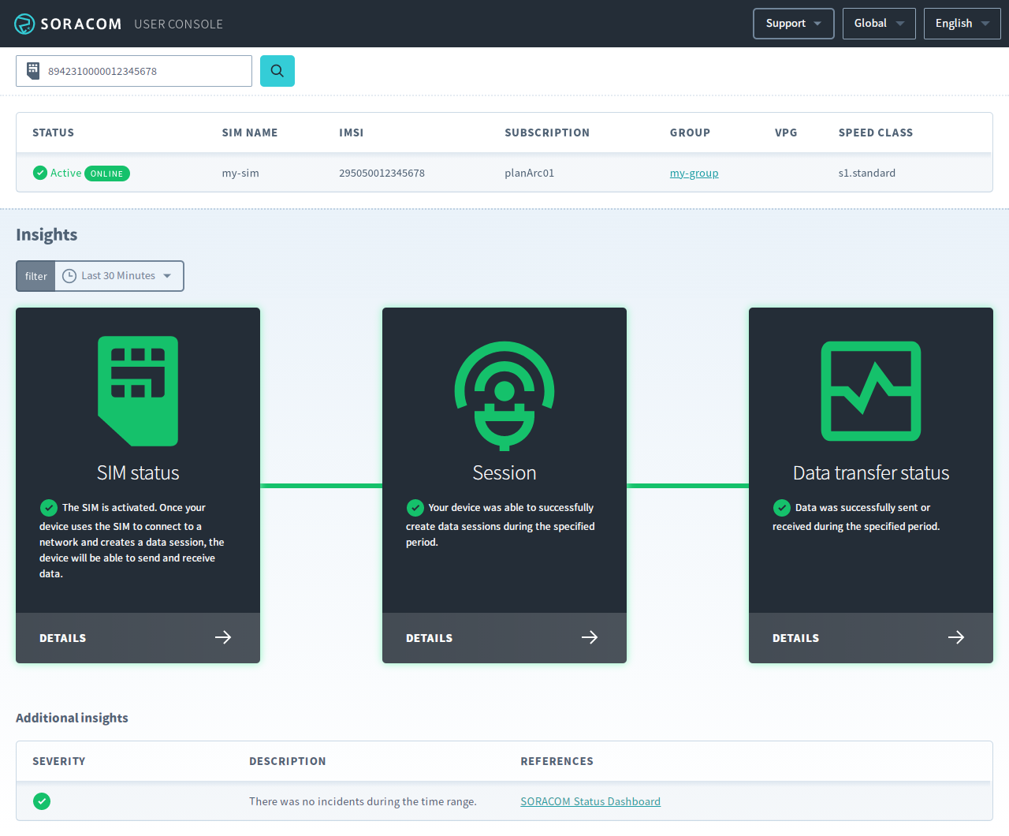This screenshot has width=1009, height=836.
Task: Open the SORACOM Status Dashboard link
Action: tap(590, 801)
